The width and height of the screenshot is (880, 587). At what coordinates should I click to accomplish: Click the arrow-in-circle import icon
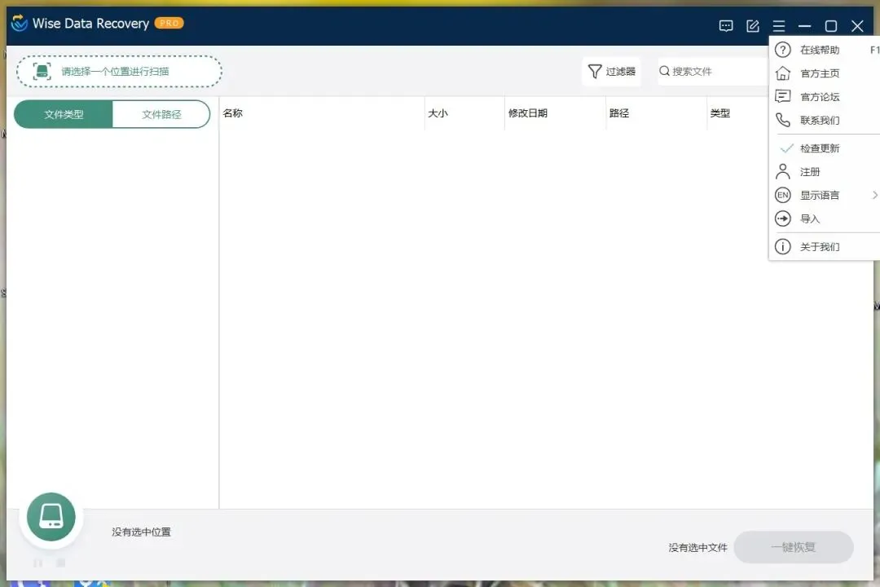782,218
